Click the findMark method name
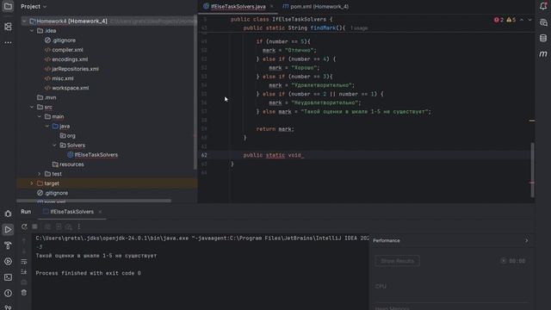The width and height of the screenshot is (551, 310). [323, 28]
